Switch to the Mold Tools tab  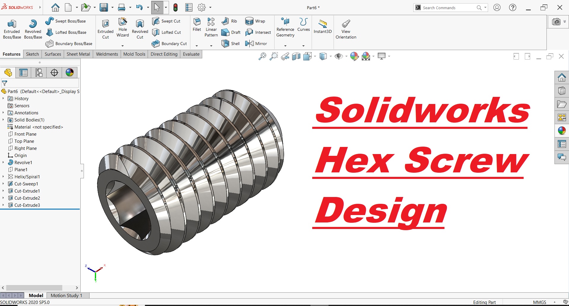tap(134, 54)
